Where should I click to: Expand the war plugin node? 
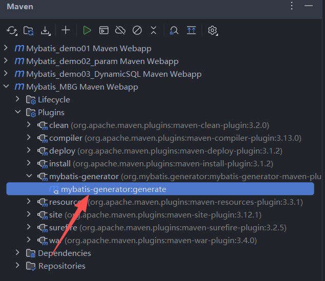29,240
